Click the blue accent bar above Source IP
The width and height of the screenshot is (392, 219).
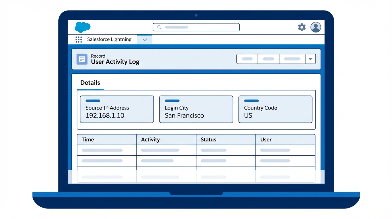click(x=93, y=101)
